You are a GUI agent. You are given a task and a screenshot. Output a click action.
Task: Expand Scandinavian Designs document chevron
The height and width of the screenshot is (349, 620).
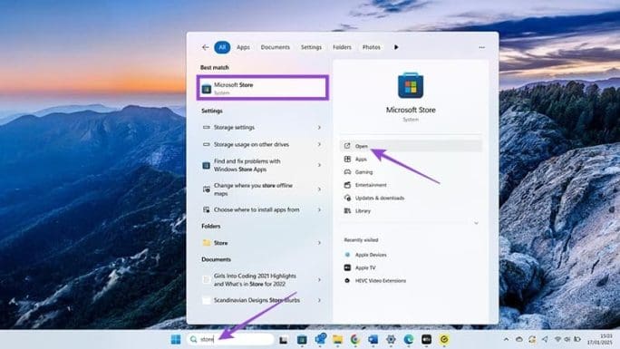coord(319,300)
